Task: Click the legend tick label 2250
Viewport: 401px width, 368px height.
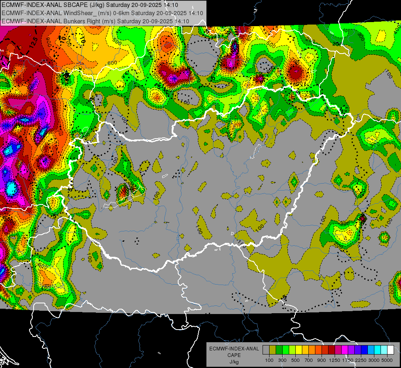Action: pos(361,360)
